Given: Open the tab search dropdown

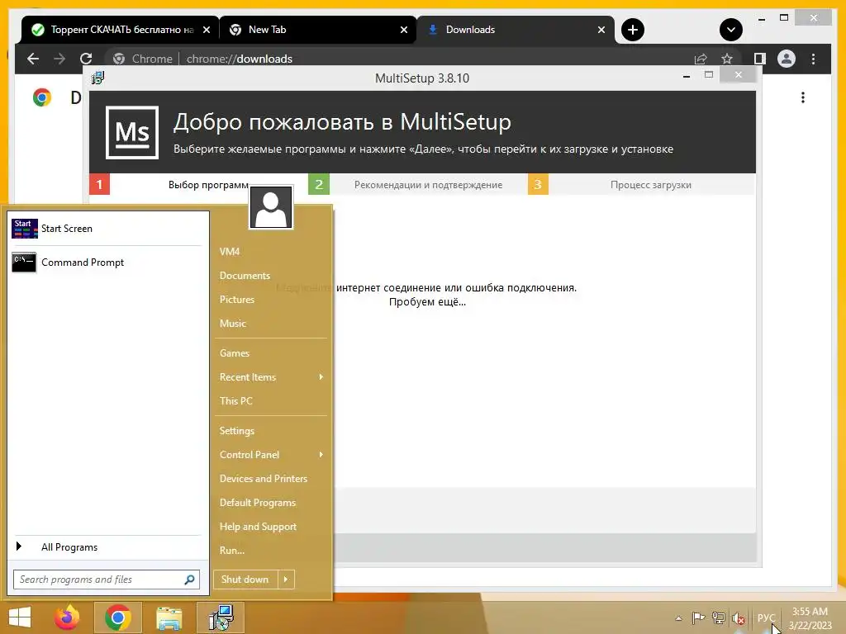Looking at the screenshot, I should pos(730,30).
